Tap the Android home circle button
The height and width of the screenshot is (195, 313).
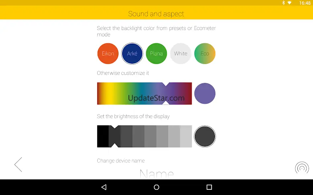(157, 187)
